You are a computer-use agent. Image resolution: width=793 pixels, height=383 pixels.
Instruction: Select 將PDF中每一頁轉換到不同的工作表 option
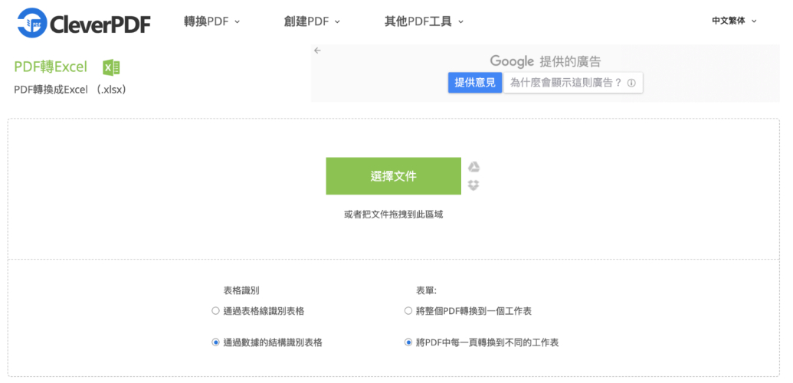pos(408,342)
